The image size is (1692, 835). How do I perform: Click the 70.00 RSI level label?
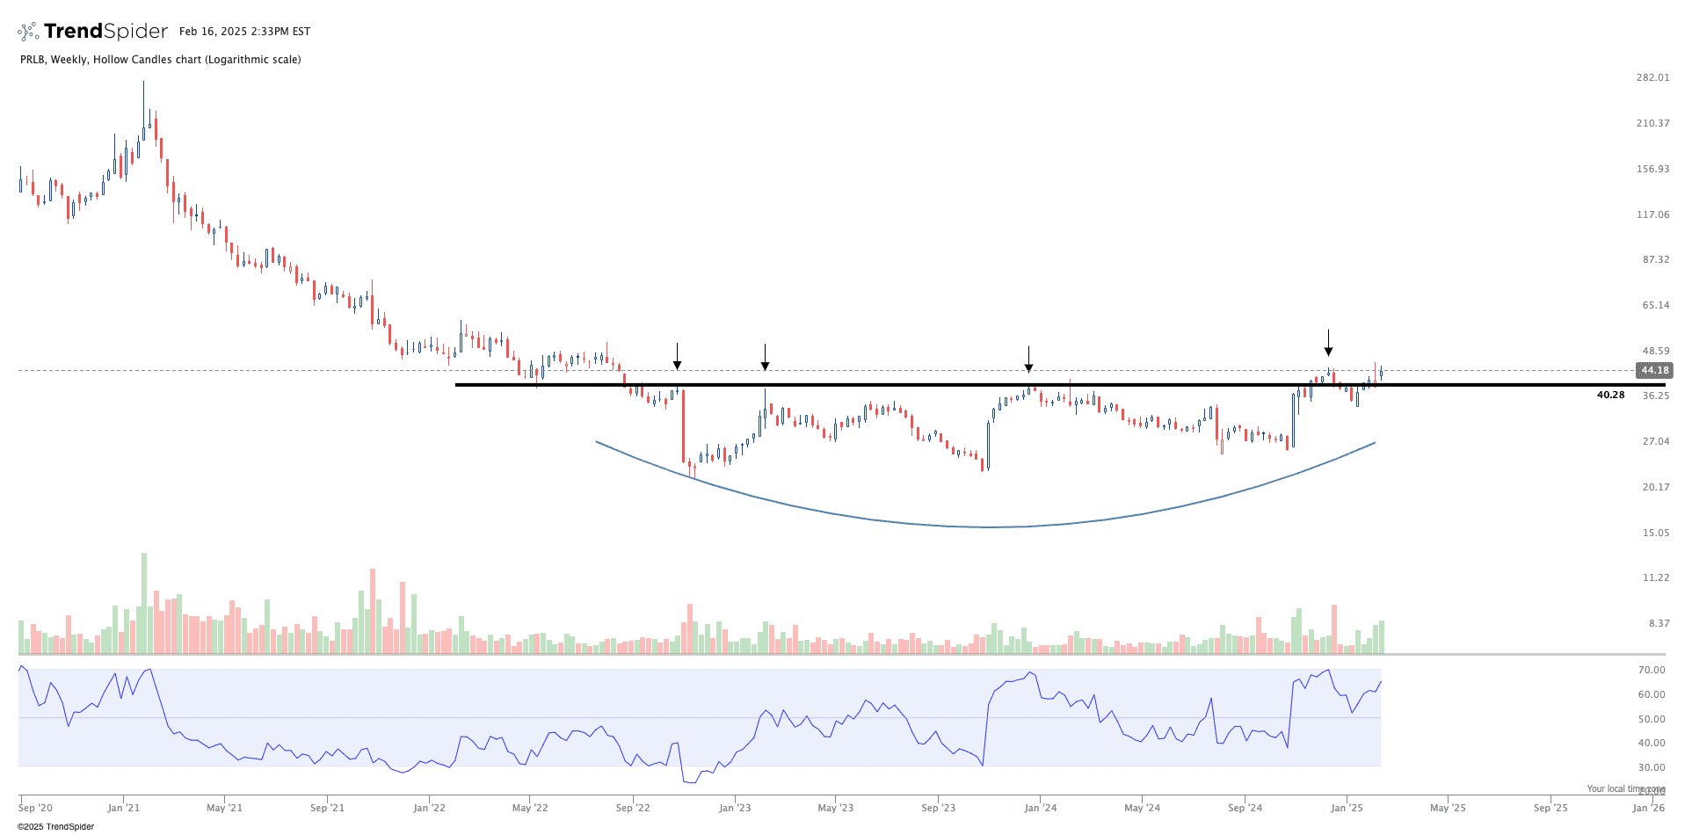[1652, 670]
